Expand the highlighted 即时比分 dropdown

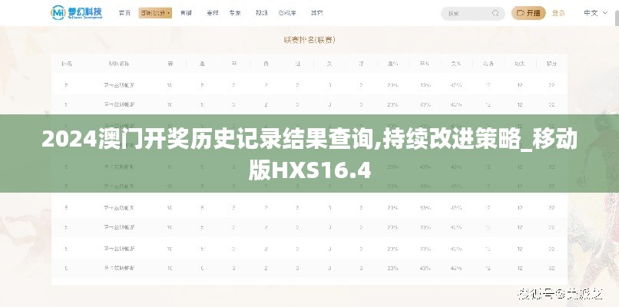155,12
